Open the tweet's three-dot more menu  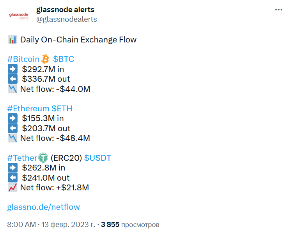click(x=278, y=10)
